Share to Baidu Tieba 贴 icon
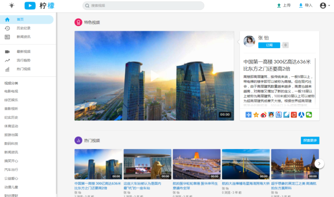The image size is (334, 197). coord(278,115)
